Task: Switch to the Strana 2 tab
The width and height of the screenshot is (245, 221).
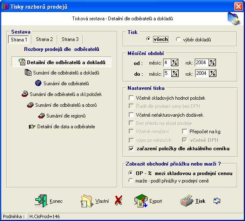Action: [44, 39]
